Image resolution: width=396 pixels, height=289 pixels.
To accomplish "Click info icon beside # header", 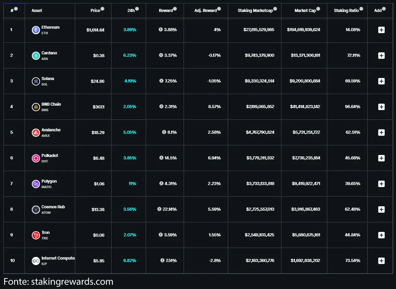I will coord(16,9).
